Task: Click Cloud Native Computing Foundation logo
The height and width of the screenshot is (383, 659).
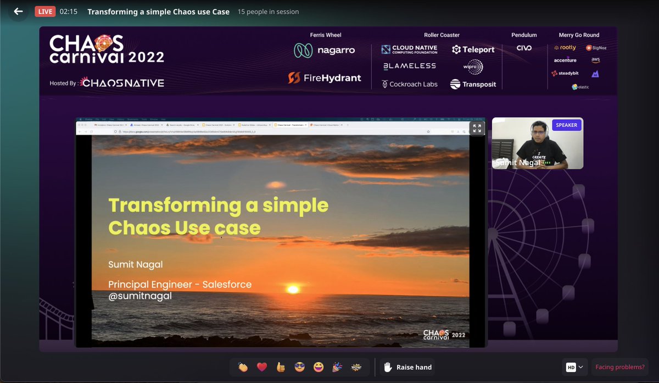Action: click(x=409, y=49)
